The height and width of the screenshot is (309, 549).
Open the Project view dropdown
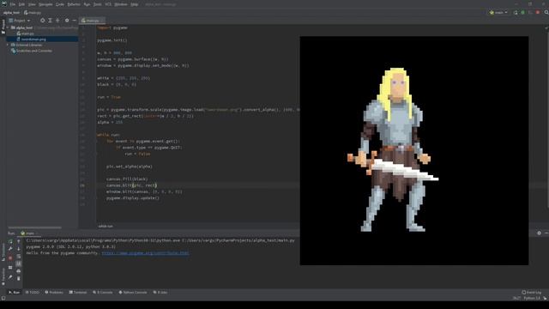click(20, 21)
